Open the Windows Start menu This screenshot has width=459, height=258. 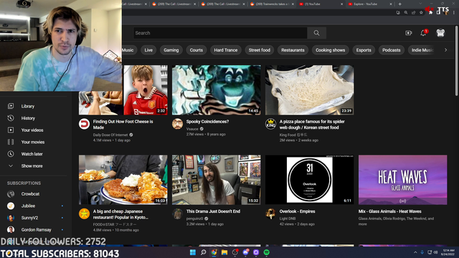pyautogui.click(x=193, y=252)
